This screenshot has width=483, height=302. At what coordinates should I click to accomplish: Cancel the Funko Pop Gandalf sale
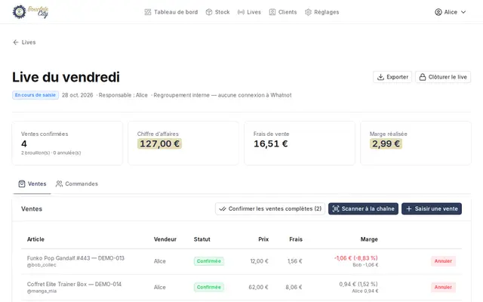pos(443,261)
